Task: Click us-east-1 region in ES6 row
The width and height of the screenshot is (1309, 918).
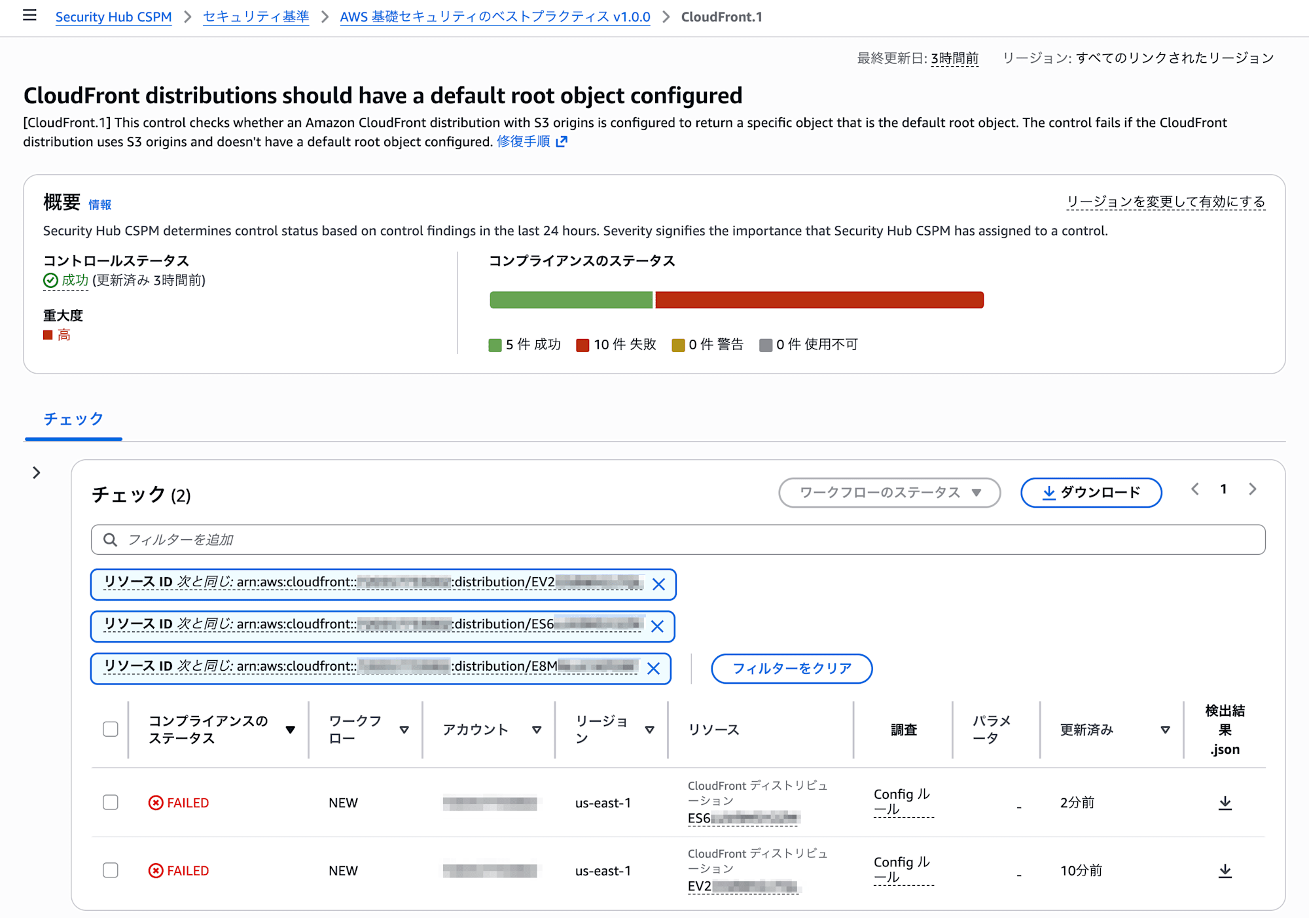Action: 603,803
